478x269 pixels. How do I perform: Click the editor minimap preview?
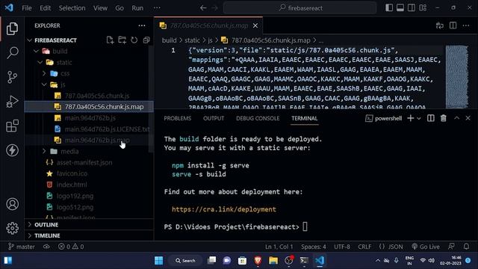pyautogui.click(x=457, y=76)
